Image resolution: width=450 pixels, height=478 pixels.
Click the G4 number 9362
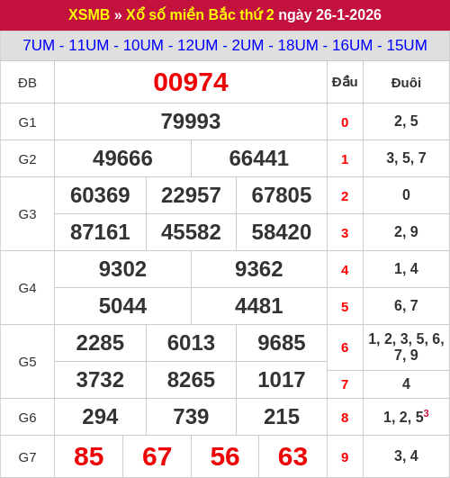coord(259,269)
